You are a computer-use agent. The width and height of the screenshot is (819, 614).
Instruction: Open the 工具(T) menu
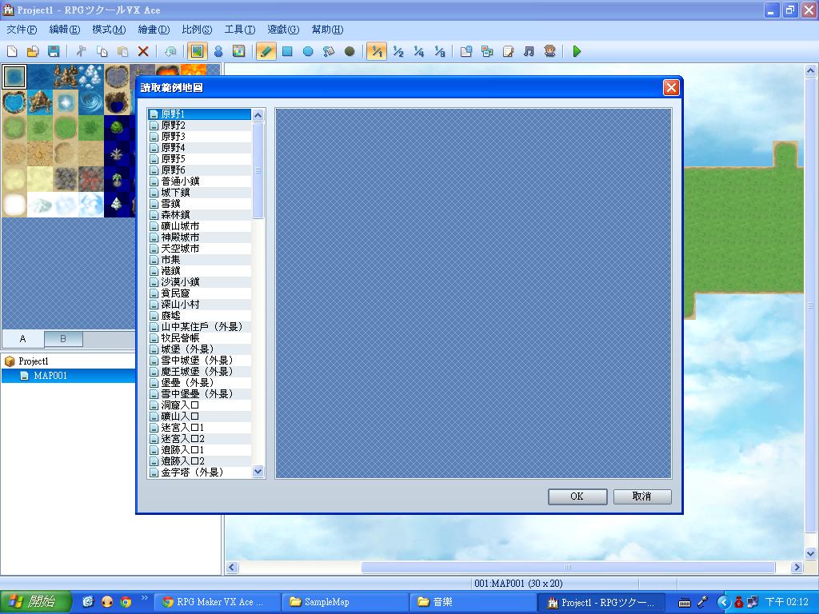point(240,30)
